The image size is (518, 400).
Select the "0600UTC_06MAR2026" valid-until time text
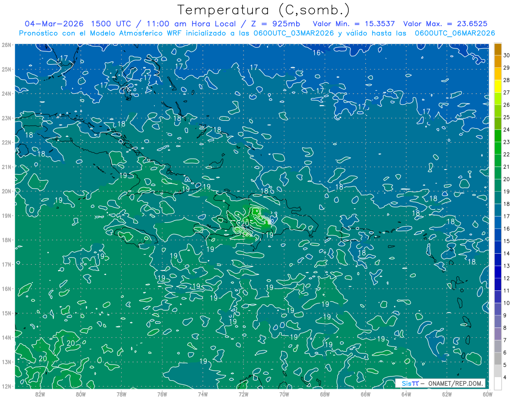(455, 33)
